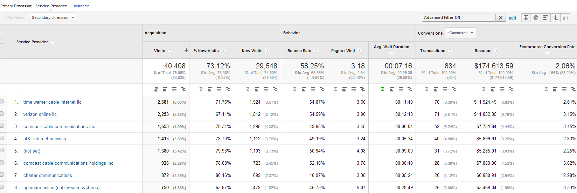Switch to the Percentage pie chart view
This screenshot has height=193, width=577.
coord(536,17)
